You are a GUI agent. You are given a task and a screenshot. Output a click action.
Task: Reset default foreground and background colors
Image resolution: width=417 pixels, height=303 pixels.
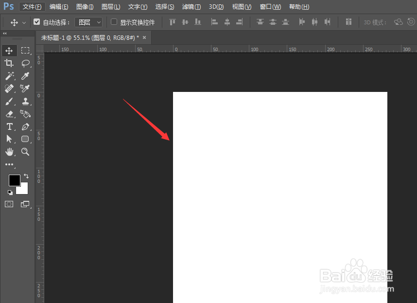click(x=10, y=192)
